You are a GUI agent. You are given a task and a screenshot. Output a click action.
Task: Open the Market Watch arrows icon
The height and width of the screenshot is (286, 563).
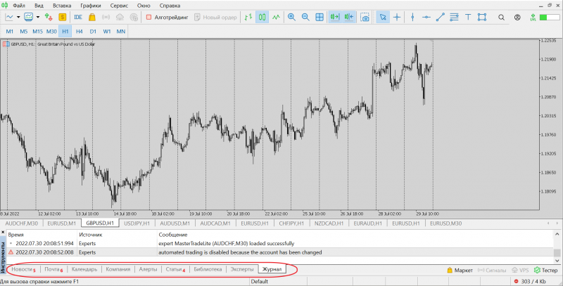click(x=49, y=17)
